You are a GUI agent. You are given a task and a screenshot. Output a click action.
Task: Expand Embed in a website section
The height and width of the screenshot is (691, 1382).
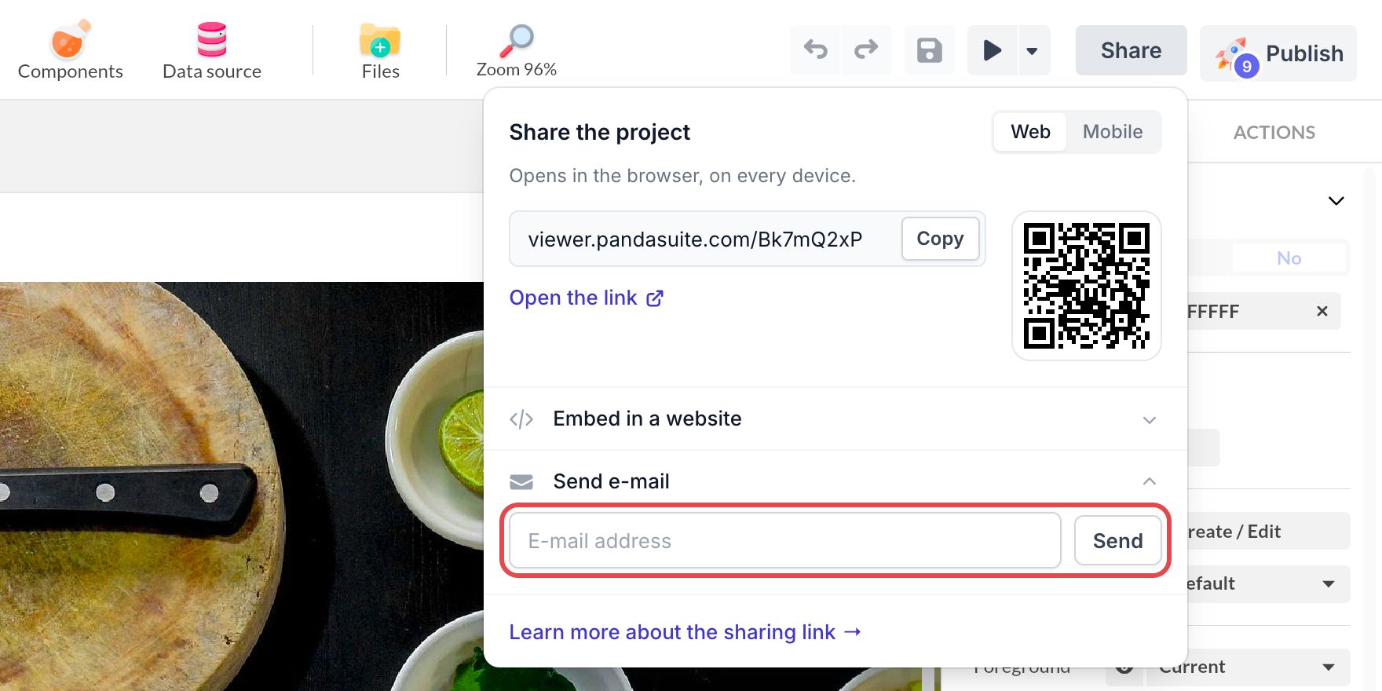(835, 419)
